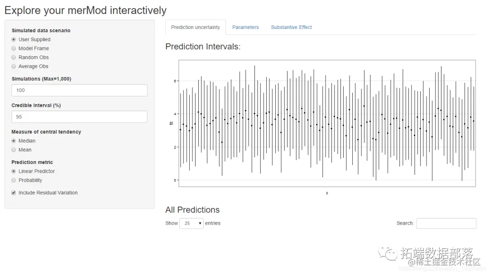The width and height of the screenshot is (489, 275).
Task: Click the All Predictions heading
Action: point(192,210)
